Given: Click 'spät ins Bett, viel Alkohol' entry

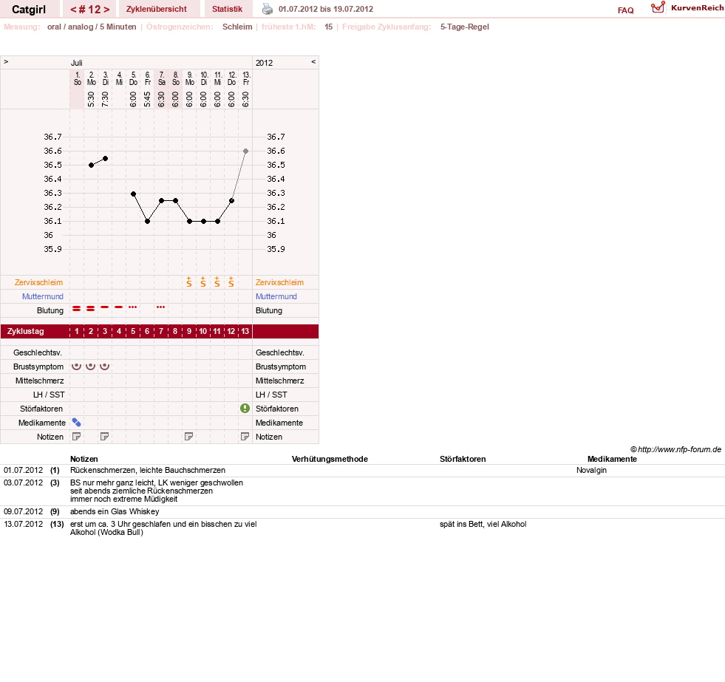Looking at the screenshot, I should click(x=483, y=524).
